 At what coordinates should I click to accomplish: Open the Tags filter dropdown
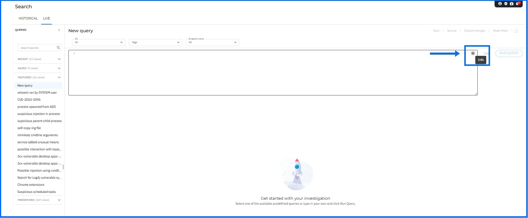155,42
